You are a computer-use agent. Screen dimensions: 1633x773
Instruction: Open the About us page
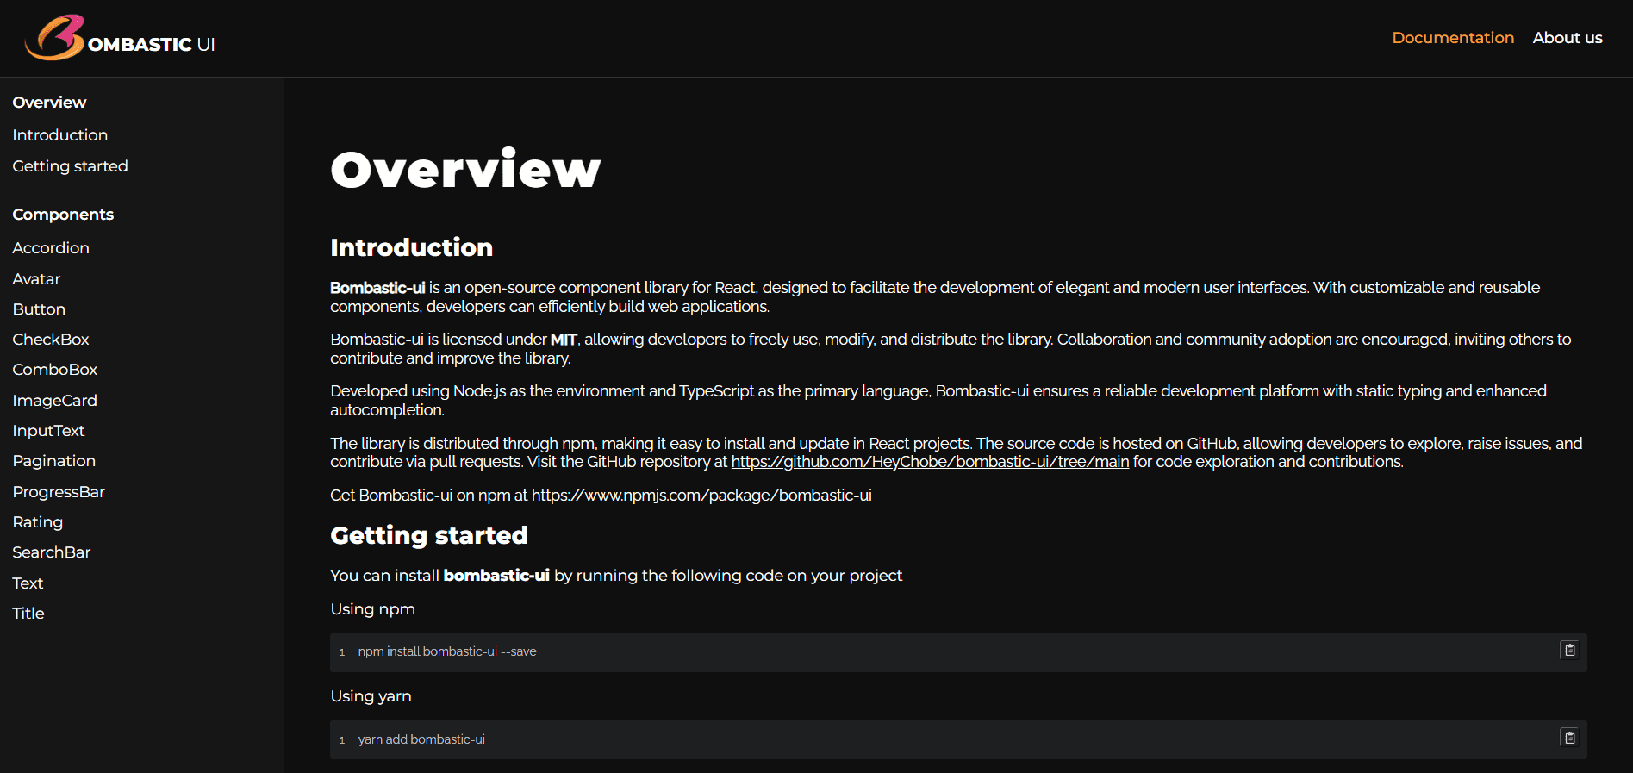pos(1567,37)
